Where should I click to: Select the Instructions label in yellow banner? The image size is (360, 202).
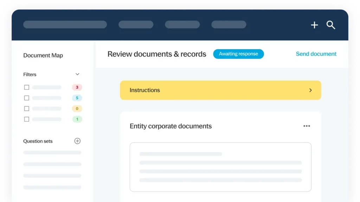144,90
